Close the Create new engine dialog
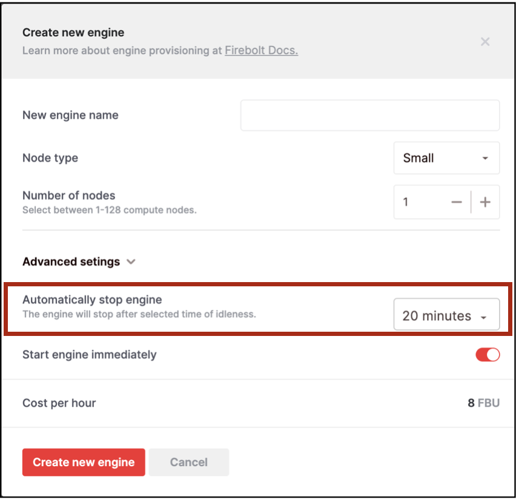This screenshot has width=516, height=500. [x=485, y=42]
